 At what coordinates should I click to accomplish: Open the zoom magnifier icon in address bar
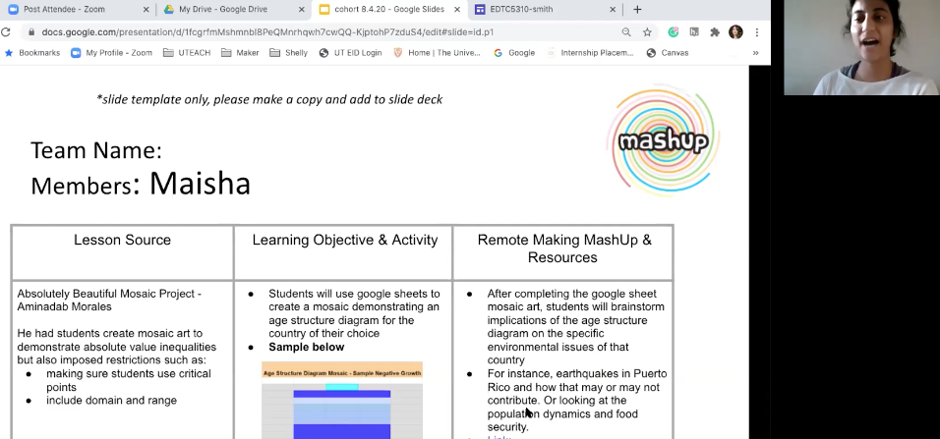coord(626,32)
